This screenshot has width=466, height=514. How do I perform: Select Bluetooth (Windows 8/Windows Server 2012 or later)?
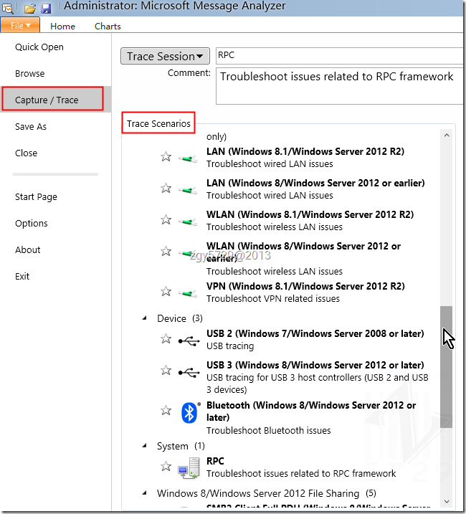coord(311,411)
